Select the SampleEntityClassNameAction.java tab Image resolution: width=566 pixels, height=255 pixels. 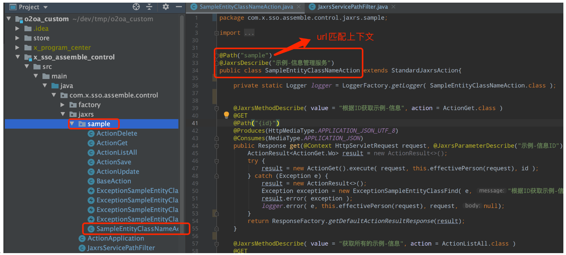[x=246, y=7]
